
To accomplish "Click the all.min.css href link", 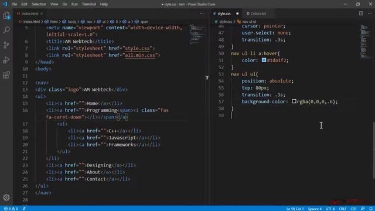I will click(x=140, y=55).
